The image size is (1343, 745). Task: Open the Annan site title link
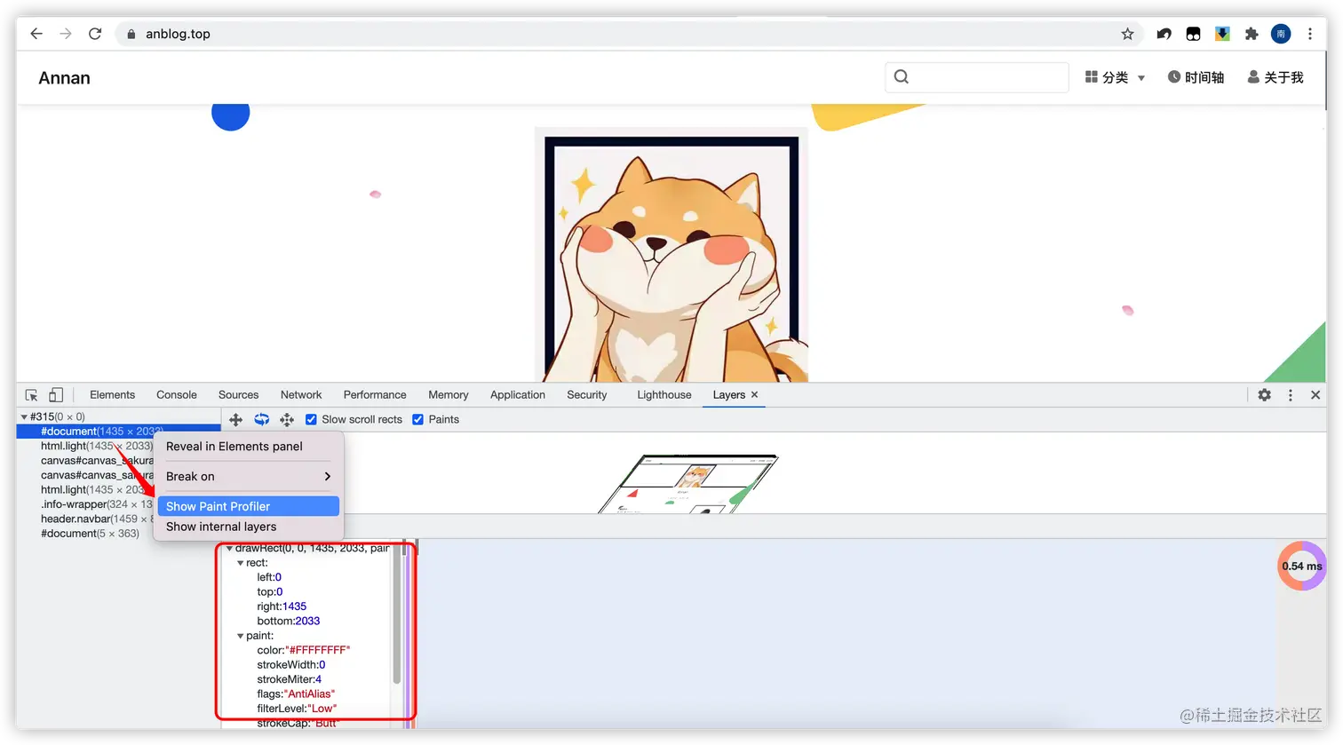64,78
